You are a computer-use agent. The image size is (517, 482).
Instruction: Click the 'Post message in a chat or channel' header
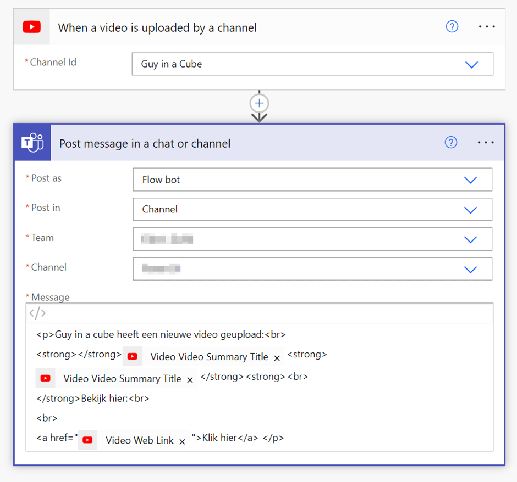pyautogui.click(x=145, y=144)
